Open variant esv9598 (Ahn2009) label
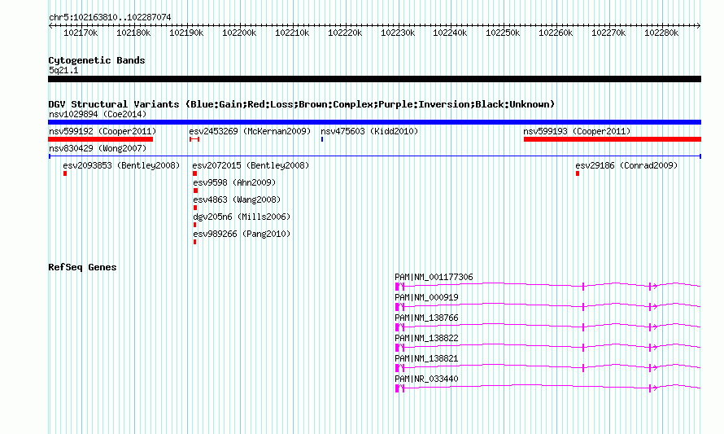The width and height of the screenshot is (724, 434). [x=234, y=182]
